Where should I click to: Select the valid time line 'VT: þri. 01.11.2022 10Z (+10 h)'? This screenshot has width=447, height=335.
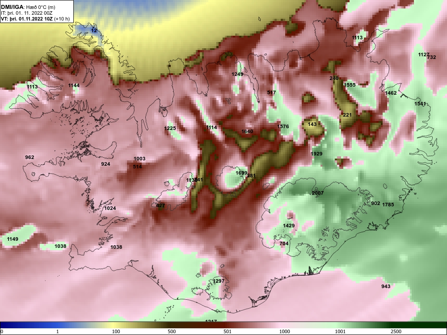35,19
